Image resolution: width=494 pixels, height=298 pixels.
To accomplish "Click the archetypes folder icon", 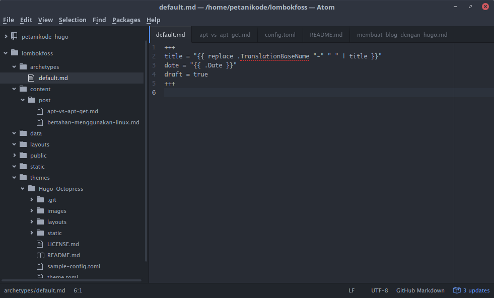I will point(23,67).
